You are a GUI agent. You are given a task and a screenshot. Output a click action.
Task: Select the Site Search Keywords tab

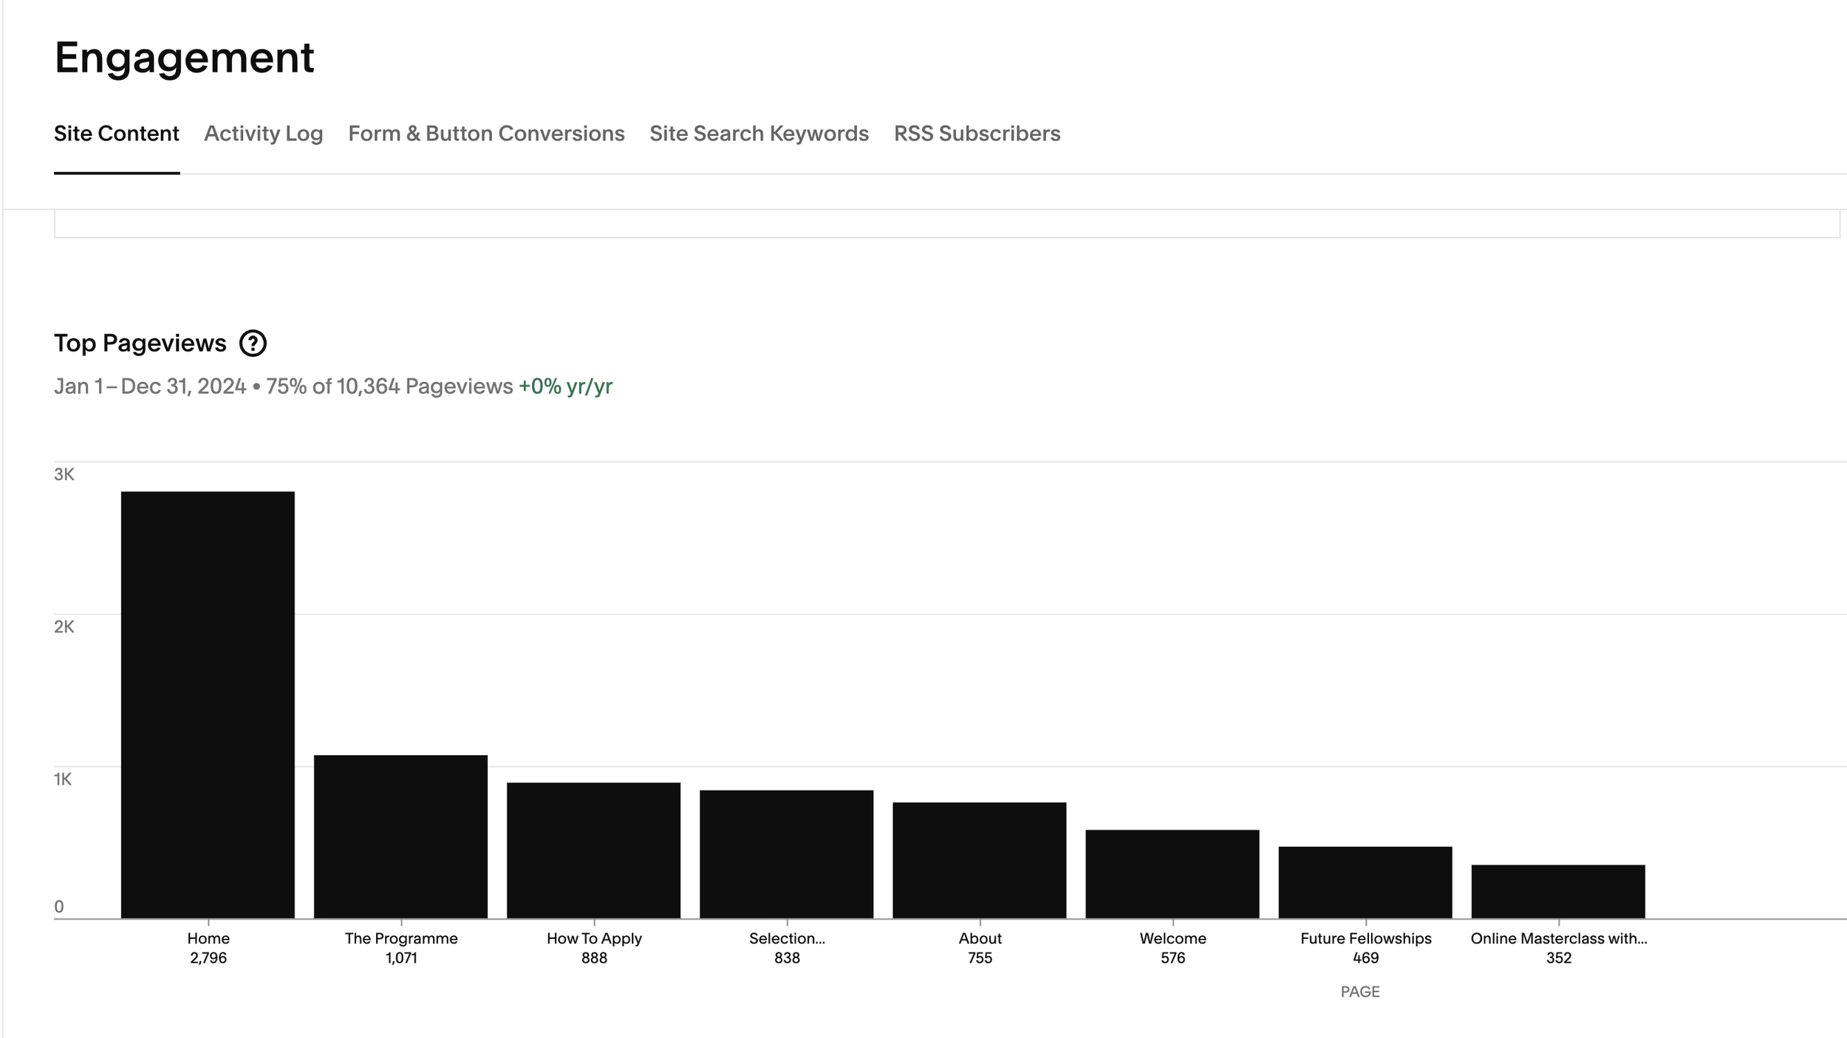click(x=759, y=134)
